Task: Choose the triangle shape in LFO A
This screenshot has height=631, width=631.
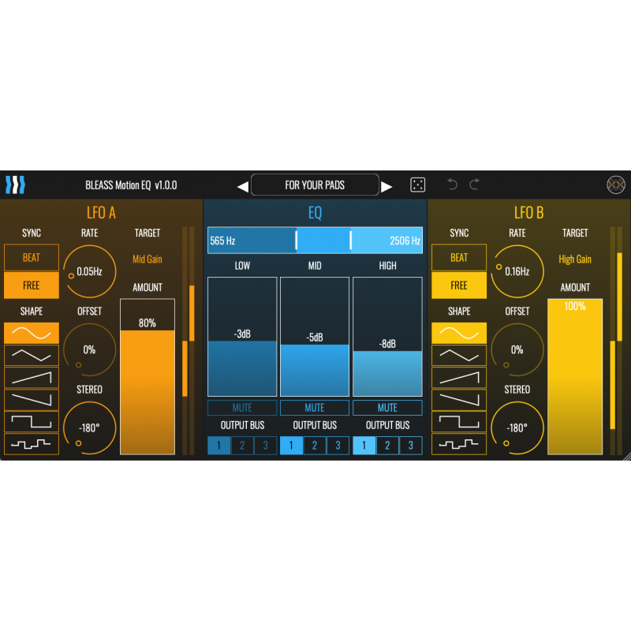Action: [x=31, y=356]
